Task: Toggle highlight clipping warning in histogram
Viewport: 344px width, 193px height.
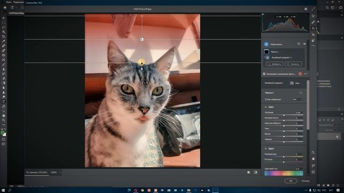Action: tap(307, 14)
